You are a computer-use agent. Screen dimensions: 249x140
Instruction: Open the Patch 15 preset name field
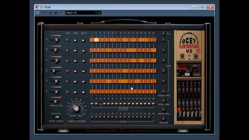pos(80,13)
